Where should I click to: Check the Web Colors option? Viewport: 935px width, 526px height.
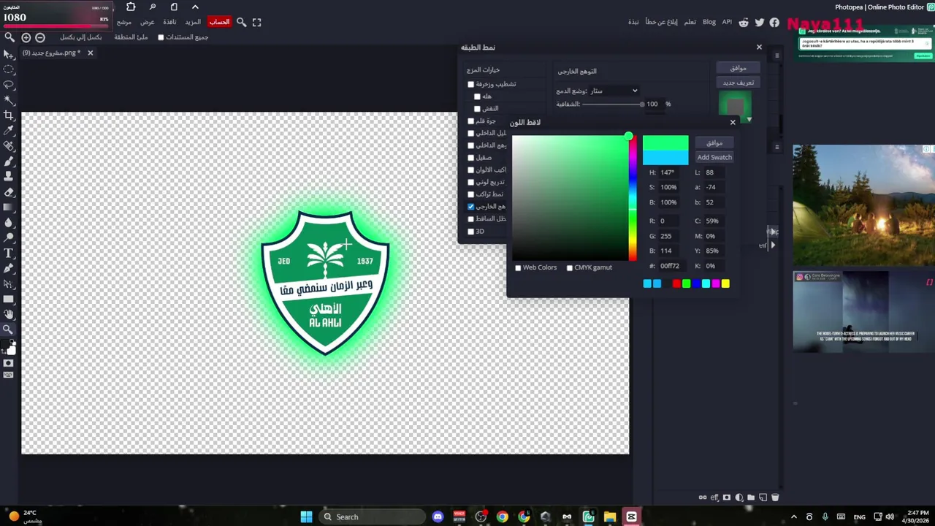pyautogui.click(x=519, y=268)
